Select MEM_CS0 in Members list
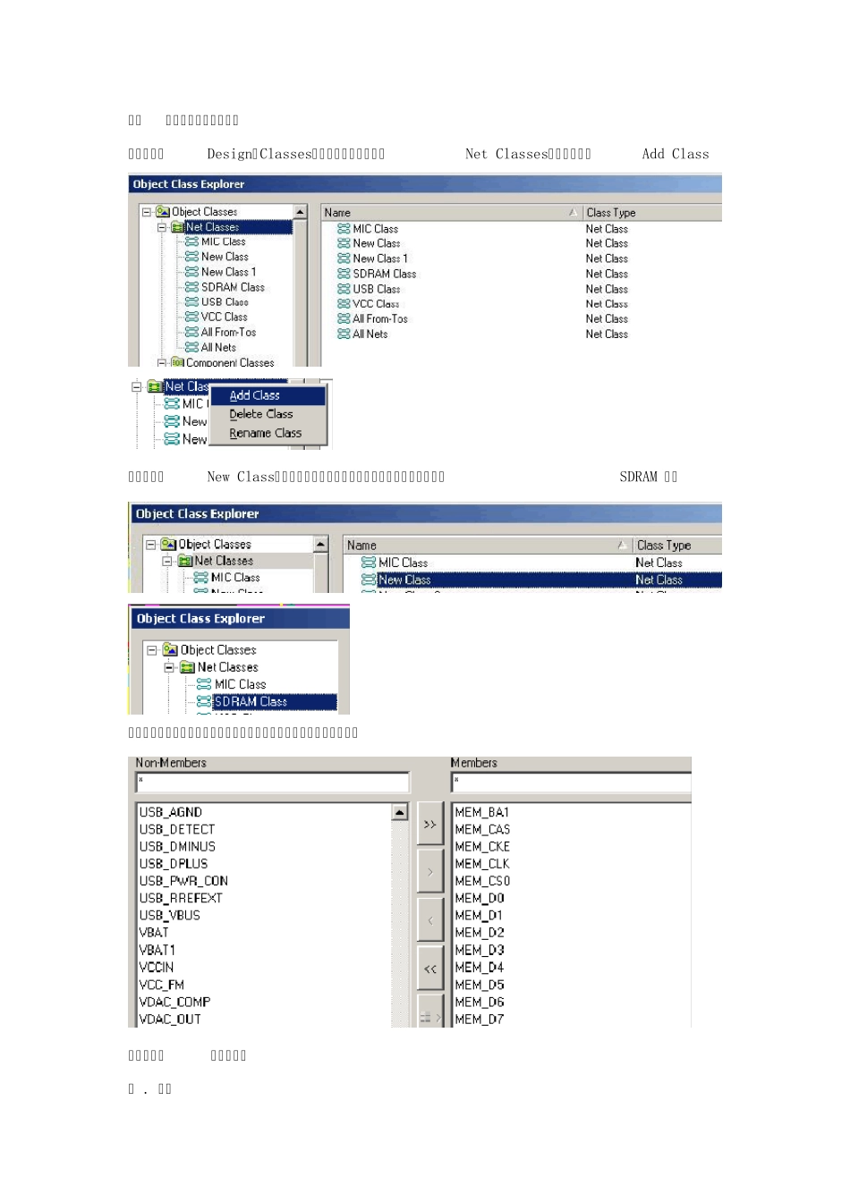This screenshot has height=1202, width=850. point(482,881)
